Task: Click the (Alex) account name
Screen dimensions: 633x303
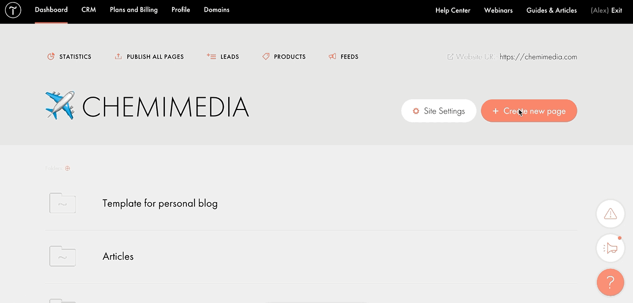Action: 599,10
